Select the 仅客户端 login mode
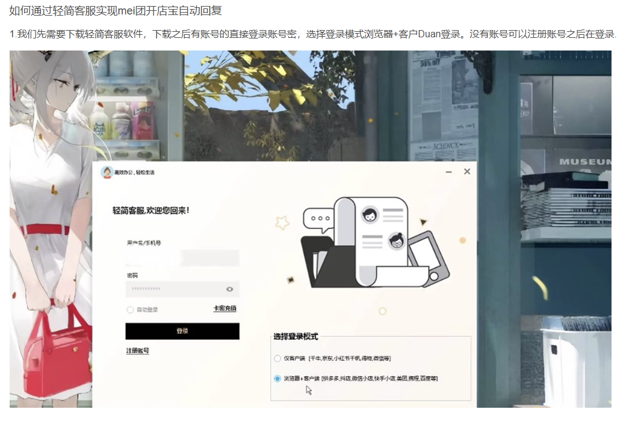Screen dimensions: 626x427 pyautogui.click(x=277, y=358)
